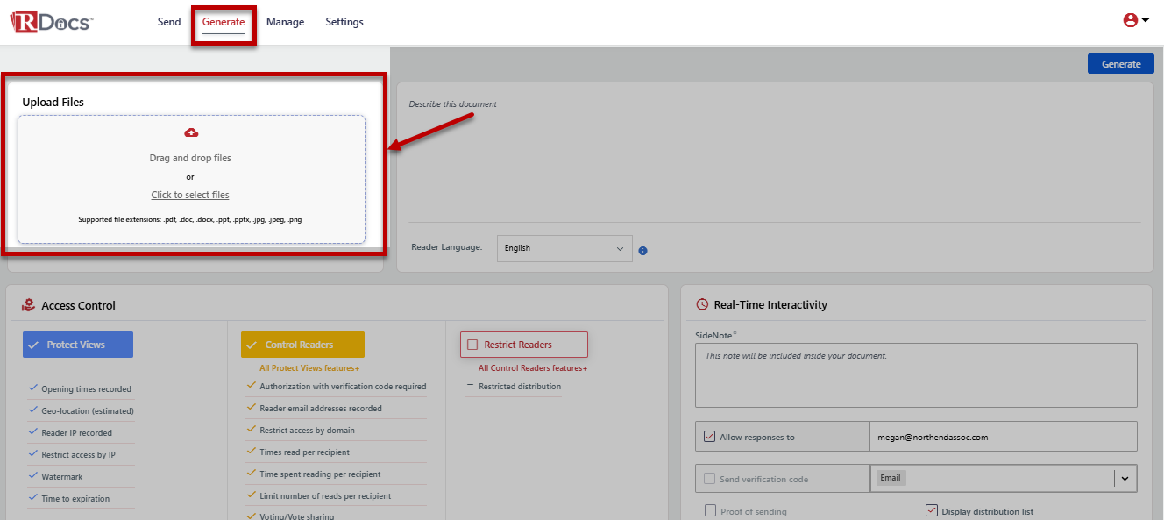
Task: Switch to the Manage tab
Action: point(285,21)
